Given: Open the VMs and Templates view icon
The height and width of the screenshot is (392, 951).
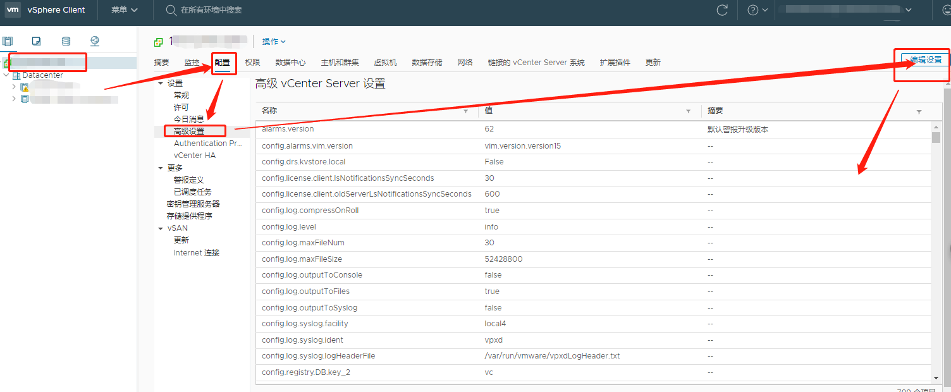Looking at the screenshot, I should click(37, 41).
